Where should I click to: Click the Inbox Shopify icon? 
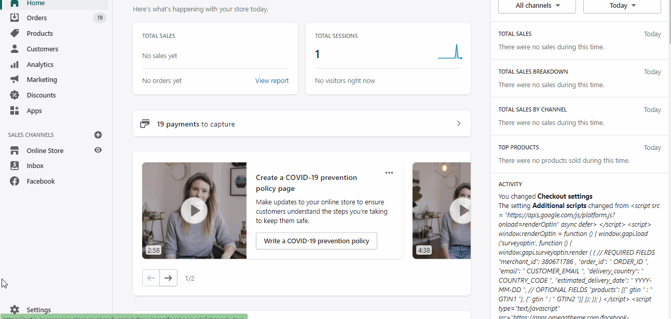coord(15,165)
